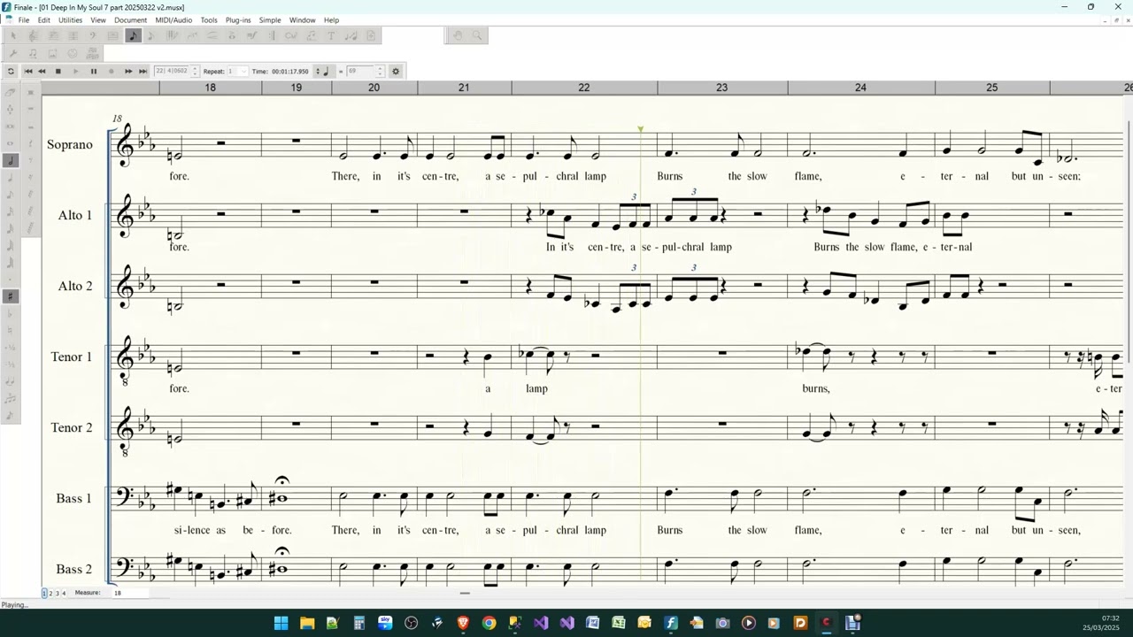
Task: Toggle the playback loop button
Action: [x=11, y=71]
